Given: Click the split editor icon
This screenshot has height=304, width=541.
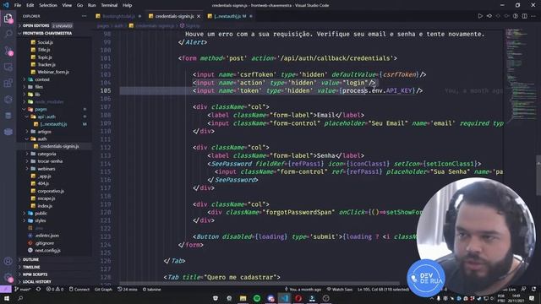Looking at the screenshot, I should click(x=524, y=16).
